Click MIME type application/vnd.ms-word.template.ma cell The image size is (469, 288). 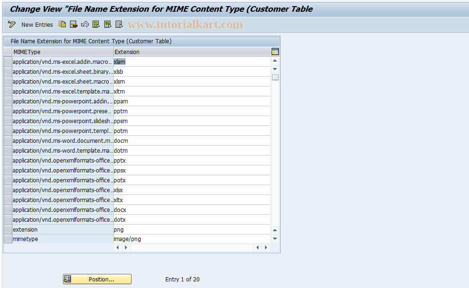coord(63,150)
